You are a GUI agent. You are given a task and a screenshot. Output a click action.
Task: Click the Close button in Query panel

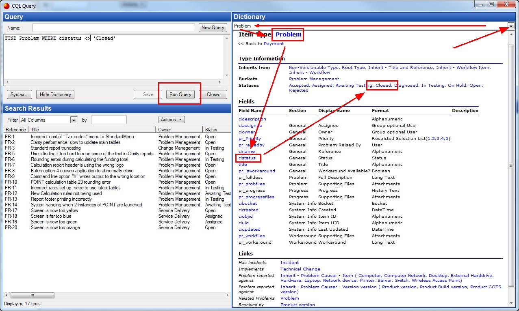point(213,94)
